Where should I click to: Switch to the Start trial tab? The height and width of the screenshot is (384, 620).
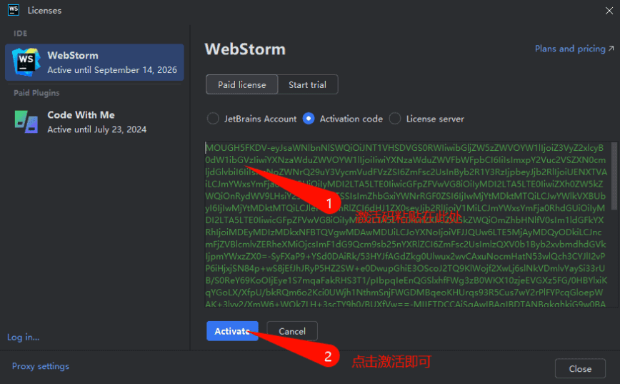[307, 84]
